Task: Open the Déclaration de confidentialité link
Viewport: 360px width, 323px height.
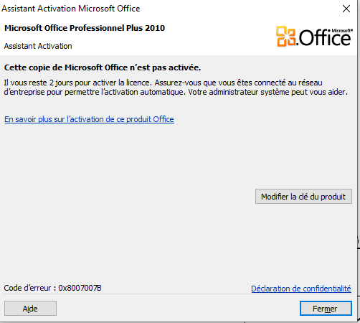Action: point(301,289)
